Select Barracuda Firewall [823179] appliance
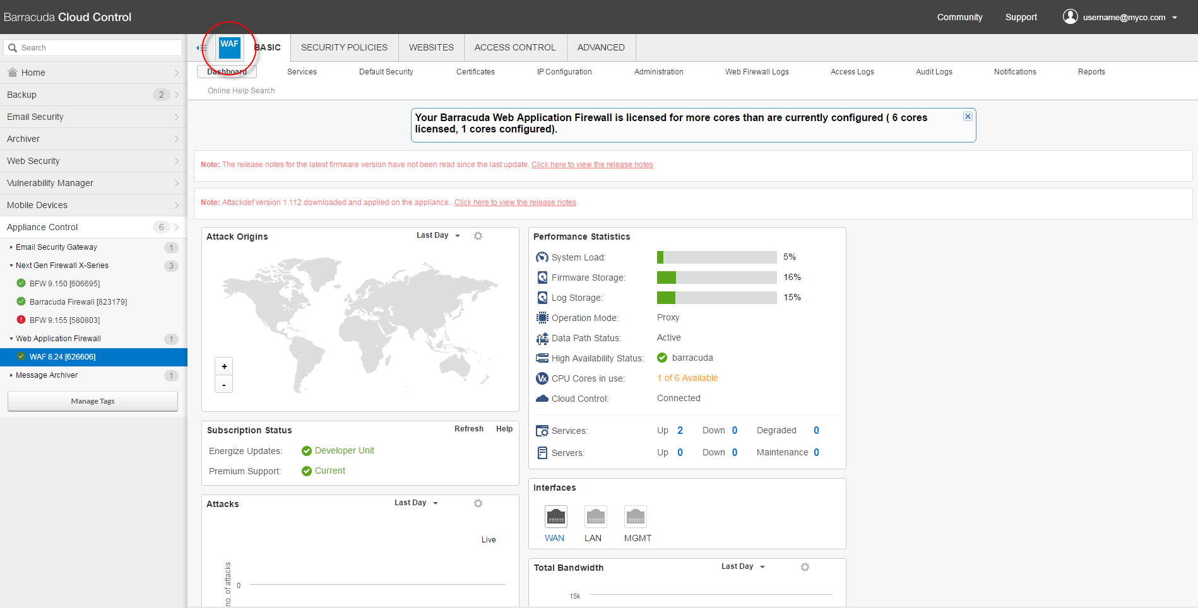 (78, 302)
